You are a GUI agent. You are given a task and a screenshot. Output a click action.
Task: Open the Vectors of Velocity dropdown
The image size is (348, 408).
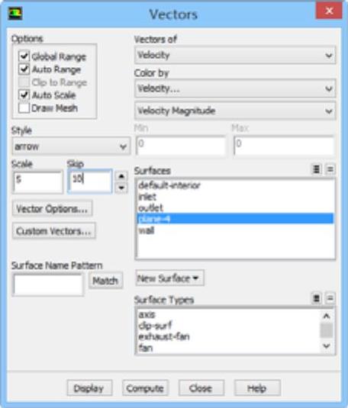click(235, 55)
